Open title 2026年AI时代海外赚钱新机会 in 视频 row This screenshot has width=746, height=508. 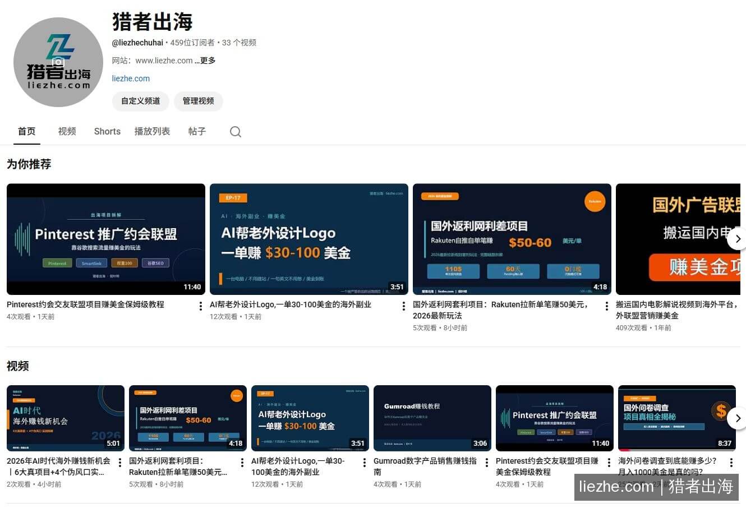pyautogui.click(x=59, y=467)
